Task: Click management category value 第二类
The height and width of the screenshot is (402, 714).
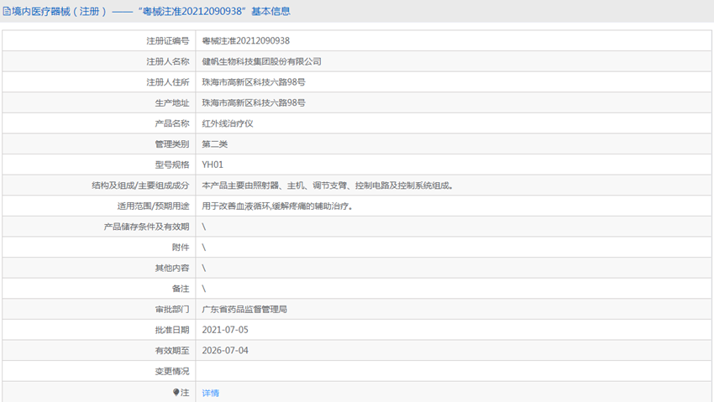Action: pos(215,144)
